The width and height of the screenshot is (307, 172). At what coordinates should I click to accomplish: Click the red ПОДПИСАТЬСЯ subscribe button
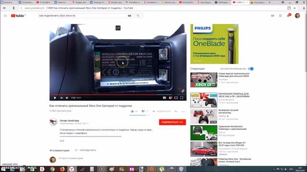click(172, 122)
